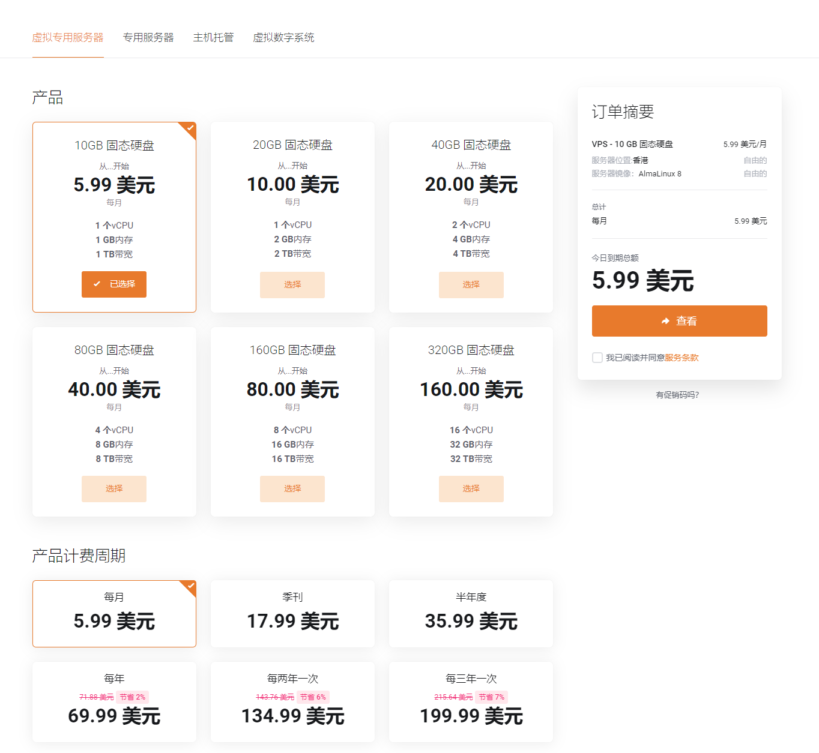Open the 主机托管 tab
The image size is (819, 753).
(x=213, y=38)
